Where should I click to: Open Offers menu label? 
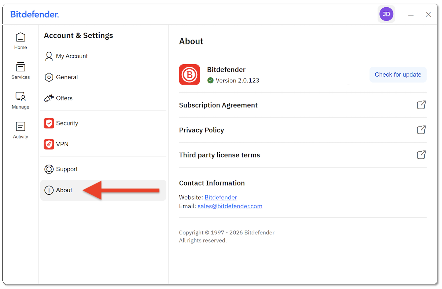64,98
